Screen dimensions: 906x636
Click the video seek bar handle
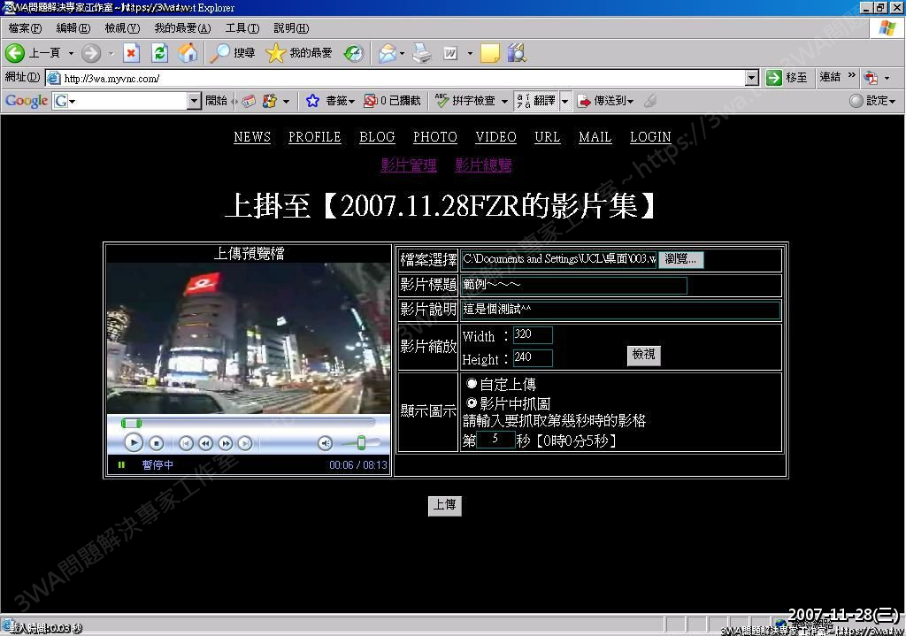click(131, 424)
